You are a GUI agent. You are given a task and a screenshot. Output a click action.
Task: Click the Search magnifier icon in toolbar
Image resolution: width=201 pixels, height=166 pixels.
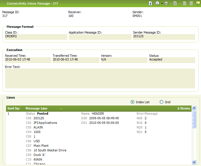[x=157, y=3]
